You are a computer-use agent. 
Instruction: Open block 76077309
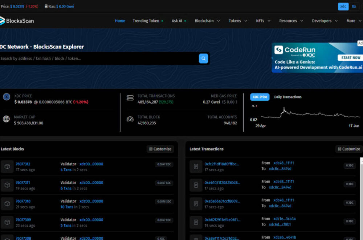tap(23, 220)
